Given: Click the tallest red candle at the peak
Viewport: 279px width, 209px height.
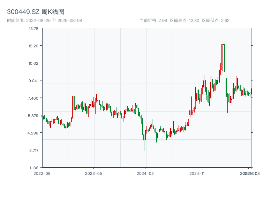Looking at the screenshot, I should [222, 57].
